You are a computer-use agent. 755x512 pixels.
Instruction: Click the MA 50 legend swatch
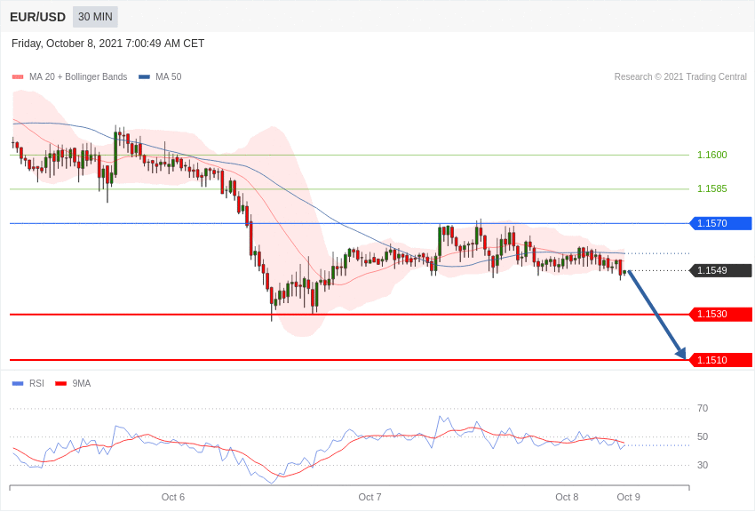[x=144, y=77]
